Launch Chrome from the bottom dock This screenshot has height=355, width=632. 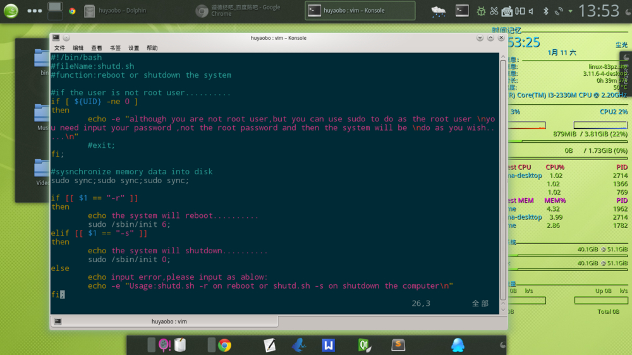(224, 345)
